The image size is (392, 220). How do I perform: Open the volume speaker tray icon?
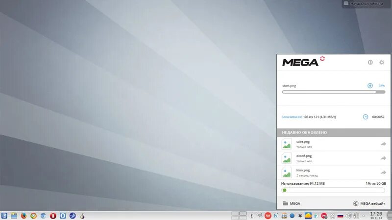point(348,216)
